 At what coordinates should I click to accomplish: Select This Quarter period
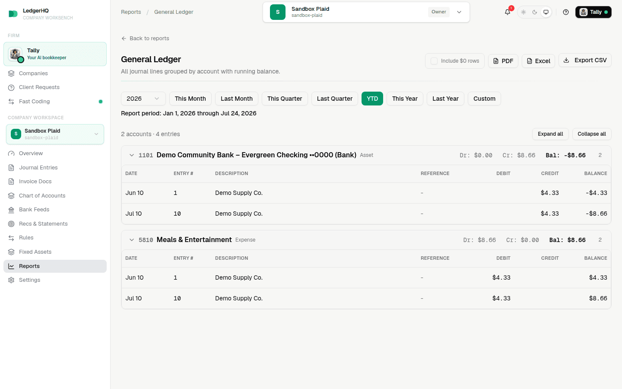point(285,99)
